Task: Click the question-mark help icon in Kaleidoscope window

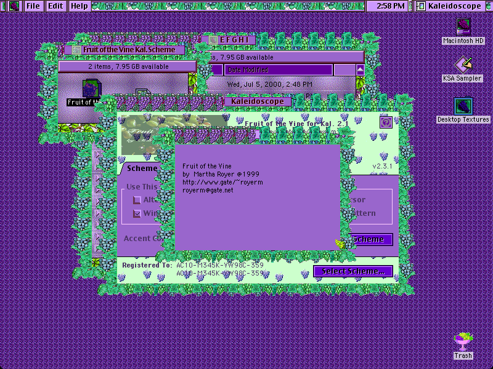Action: (386, 122)
